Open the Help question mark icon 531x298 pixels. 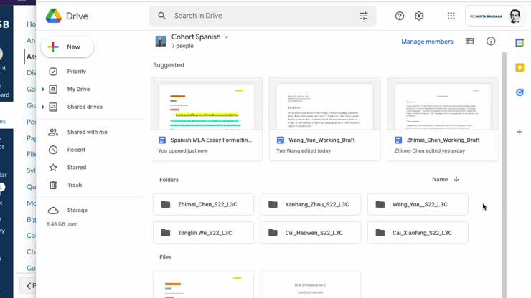[399, 16]
